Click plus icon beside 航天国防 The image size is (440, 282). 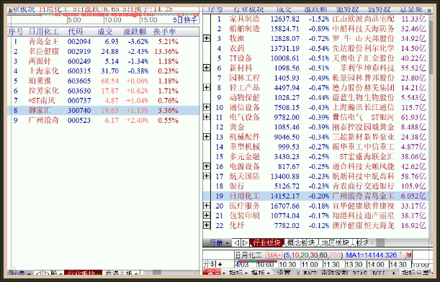pyautogui.click(x=207, y=176)
